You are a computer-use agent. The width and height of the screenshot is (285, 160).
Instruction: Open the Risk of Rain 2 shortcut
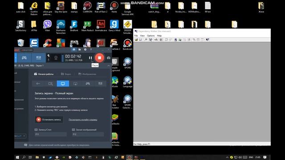click(x=101, y=7)
